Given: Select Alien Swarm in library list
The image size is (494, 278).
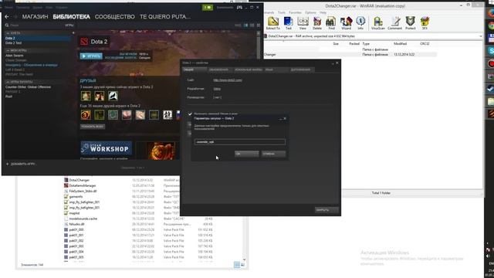Looking at the screenshot, I should point(38,56).
